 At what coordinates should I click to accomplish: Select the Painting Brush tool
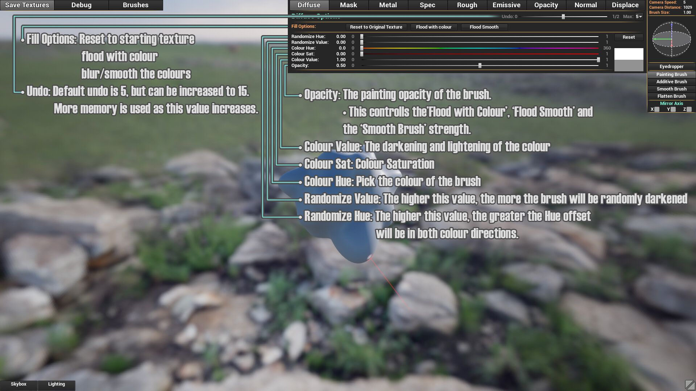click(x=671, y=74)
